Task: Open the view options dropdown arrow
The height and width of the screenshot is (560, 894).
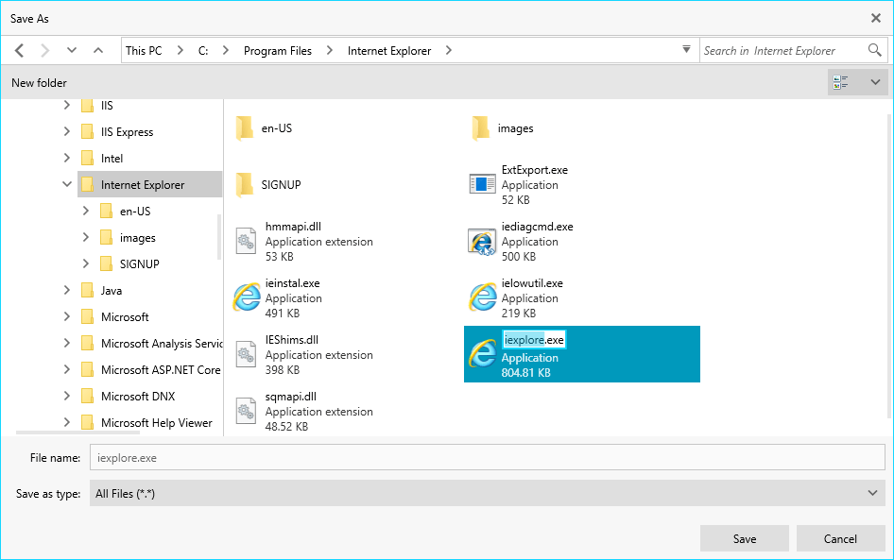Action: (x=875, y=83)
